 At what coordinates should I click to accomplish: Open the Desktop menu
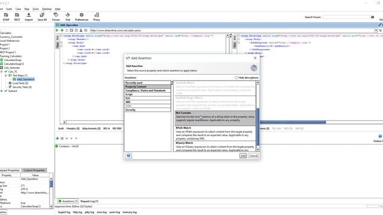click(47, 9)
